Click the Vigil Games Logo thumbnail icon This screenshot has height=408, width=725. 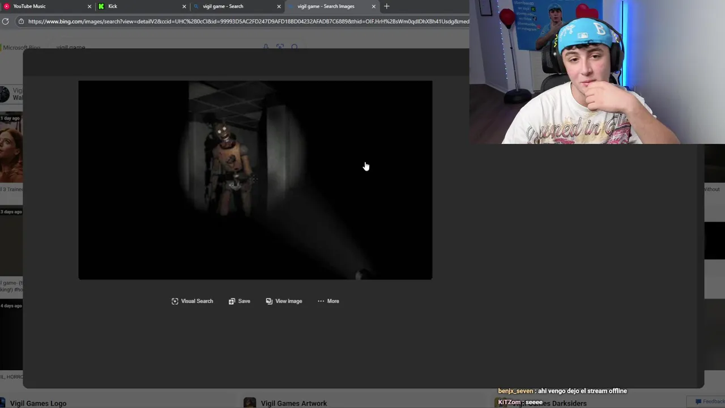pyautogui.click(x=3, y=403)
